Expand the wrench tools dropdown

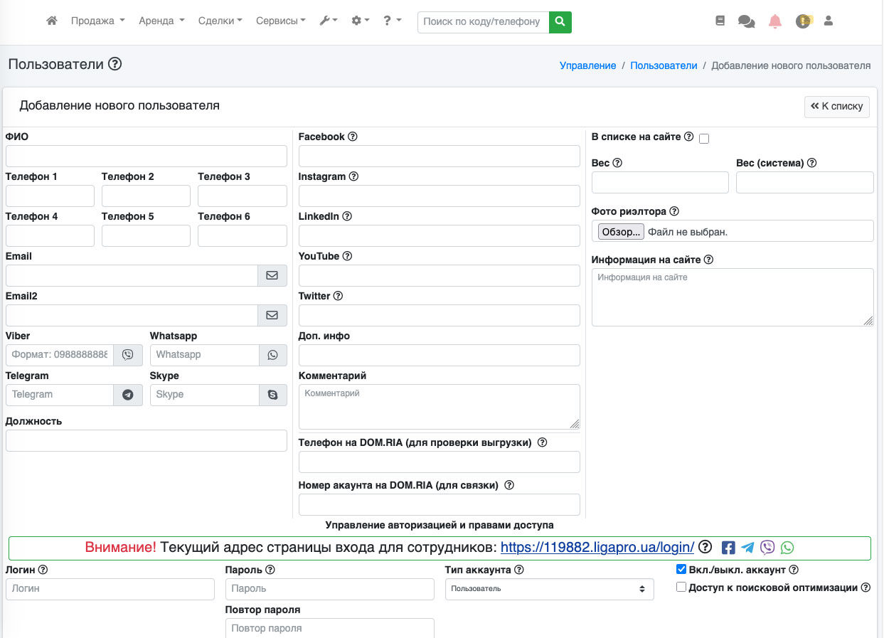coord(328,21)
